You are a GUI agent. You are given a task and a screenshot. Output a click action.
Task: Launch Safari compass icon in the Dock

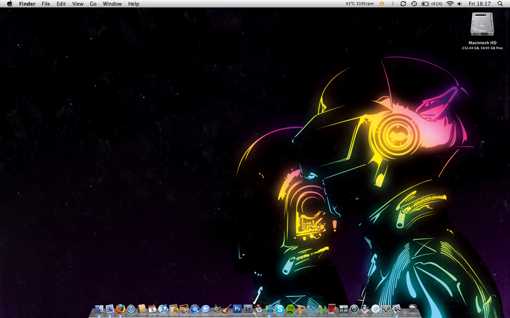click(131, 309)
